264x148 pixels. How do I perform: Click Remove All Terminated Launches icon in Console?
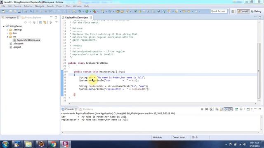[x=211, y=109]
